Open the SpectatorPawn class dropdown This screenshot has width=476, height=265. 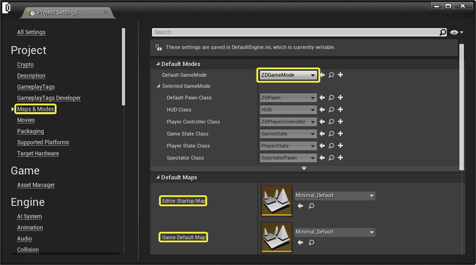(288, 157)
